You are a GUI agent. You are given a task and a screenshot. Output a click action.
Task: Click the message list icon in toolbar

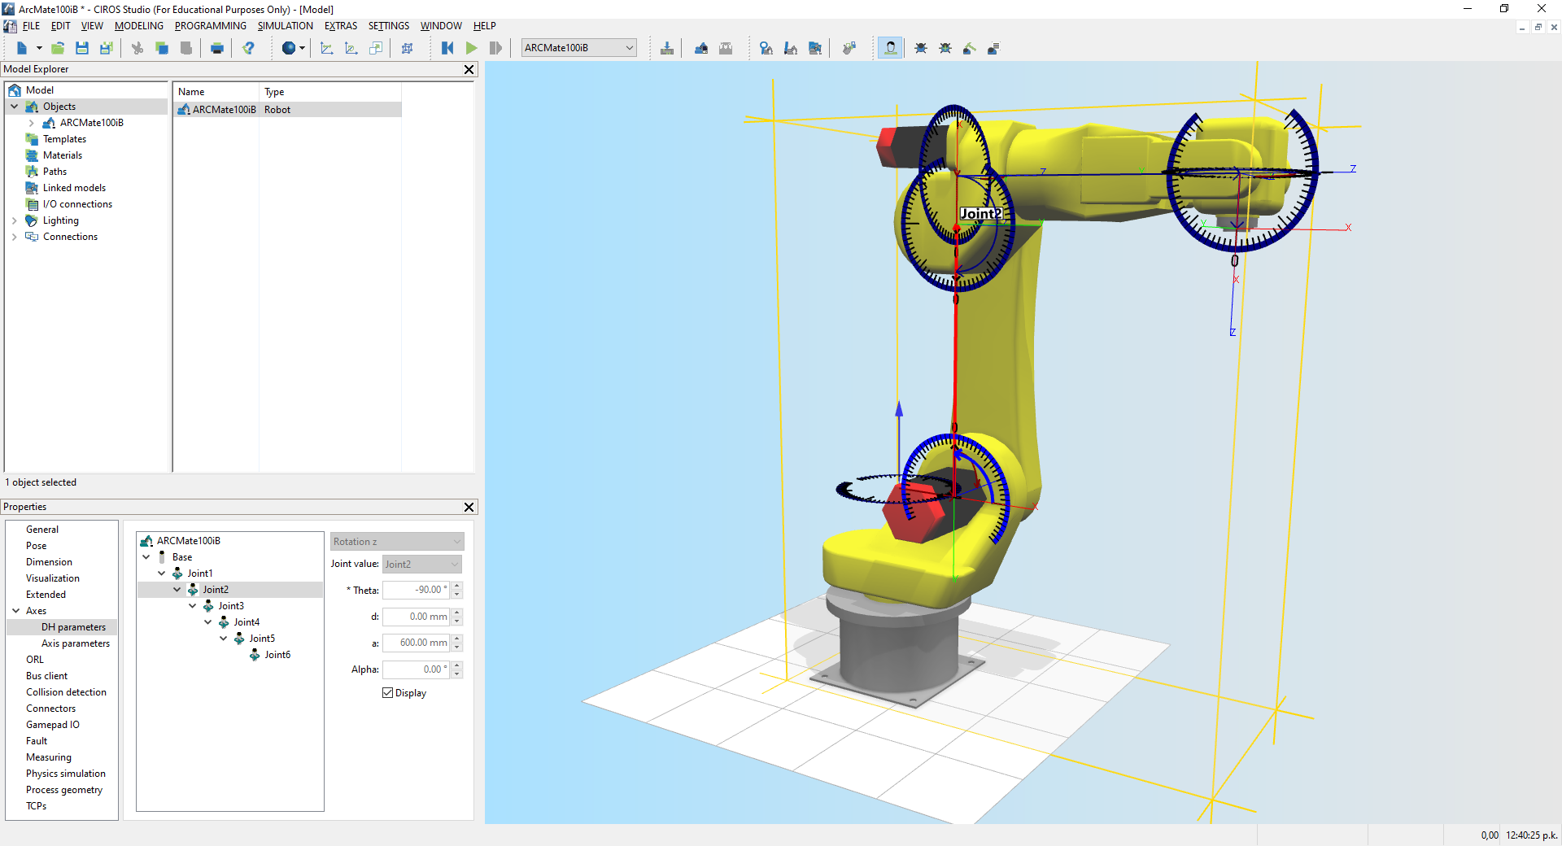point(994,48)
